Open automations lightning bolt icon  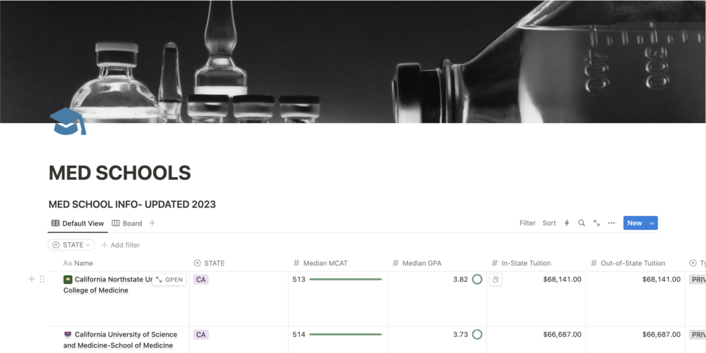click(x=567, y=223)
